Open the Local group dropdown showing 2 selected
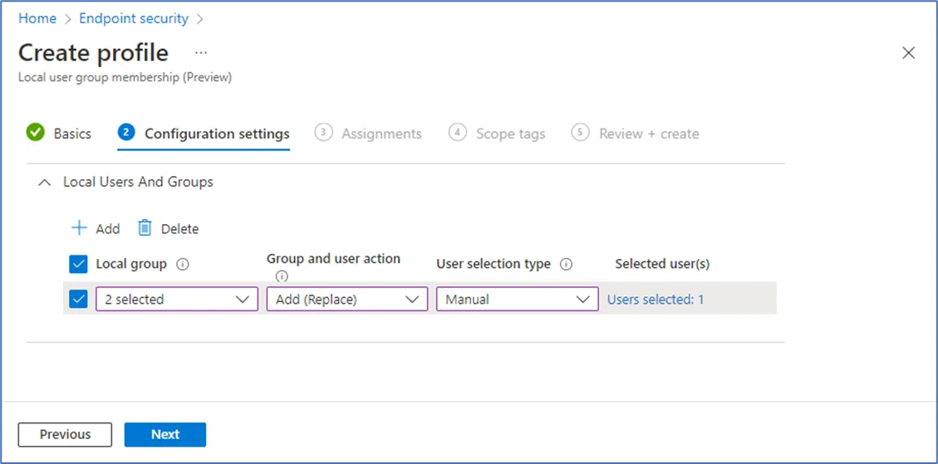938x464 pixels. (177, 299)
